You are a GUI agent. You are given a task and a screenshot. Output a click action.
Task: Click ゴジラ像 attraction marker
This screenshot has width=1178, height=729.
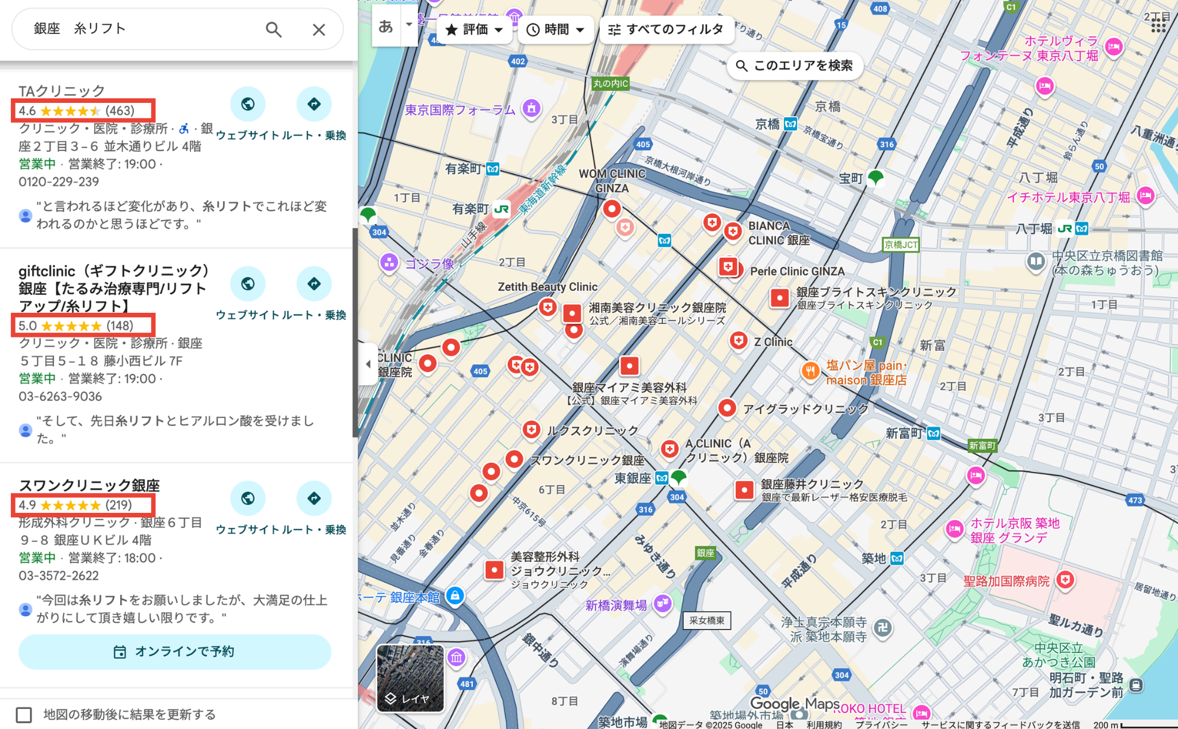tap(389, 263)
